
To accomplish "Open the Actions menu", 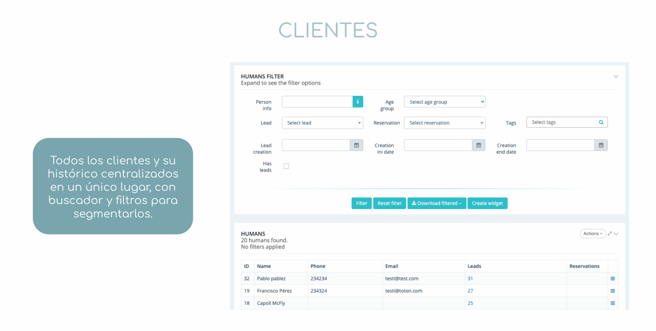I will click(592, 233).
